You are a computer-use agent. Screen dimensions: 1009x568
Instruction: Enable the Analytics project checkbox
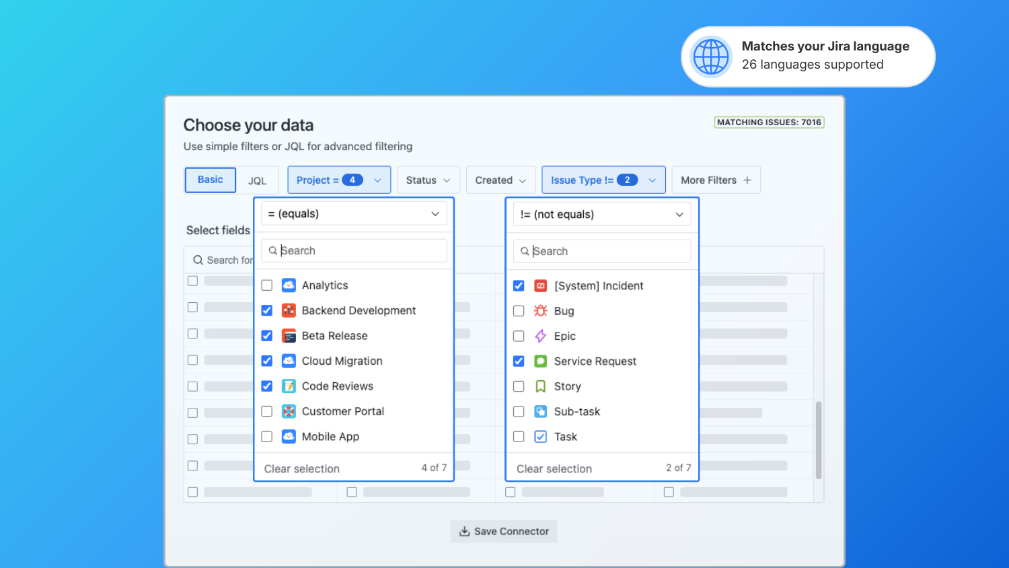point(267,285)
